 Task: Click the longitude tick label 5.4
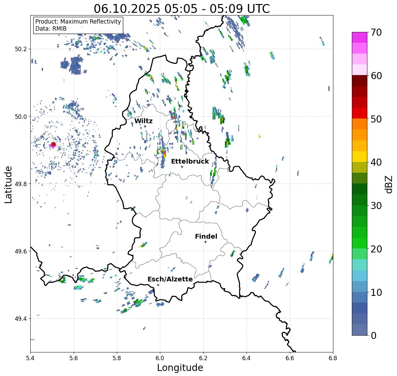point(30,358)
